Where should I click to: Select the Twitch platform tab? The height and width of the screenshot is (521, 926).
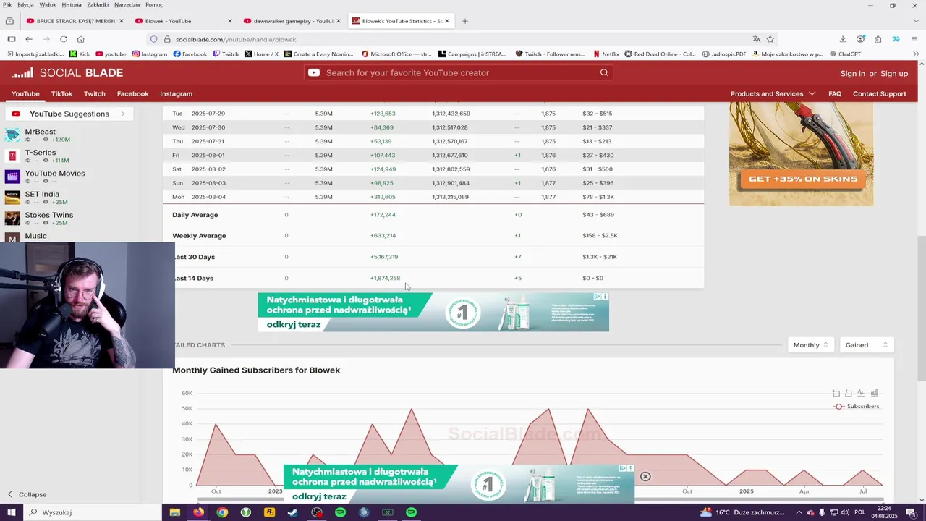click(95, 93)
